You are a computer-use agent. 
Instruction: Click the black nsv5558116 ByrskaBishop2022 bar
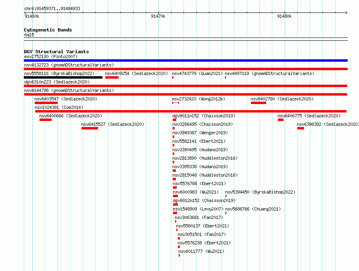pyautogui.click(x=63, y=77)
